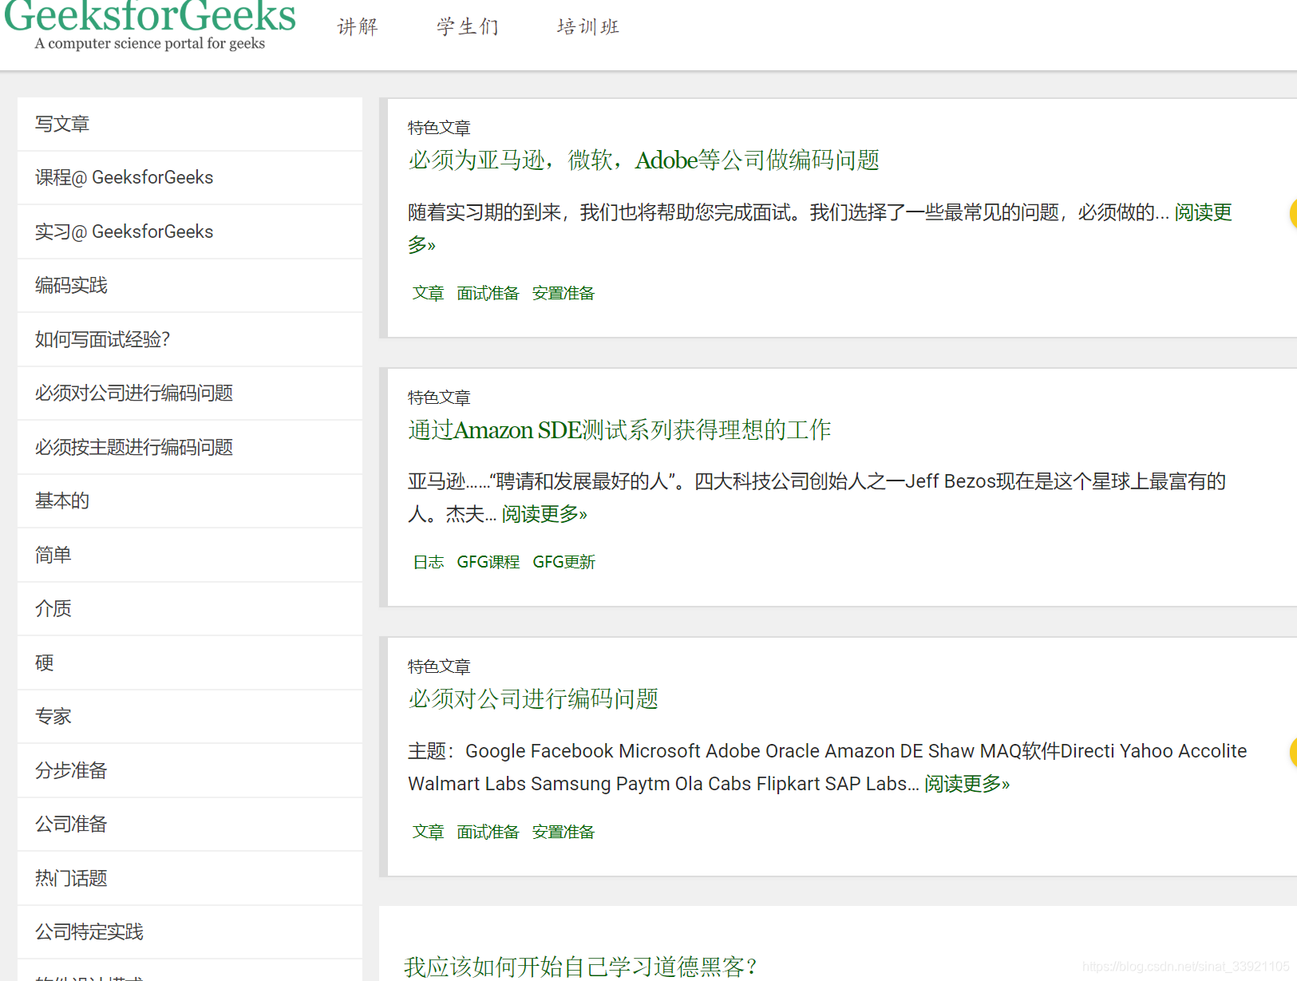
Task: Choose 硬 difficulty in sidebar
Action: click(x=190, y=663)
